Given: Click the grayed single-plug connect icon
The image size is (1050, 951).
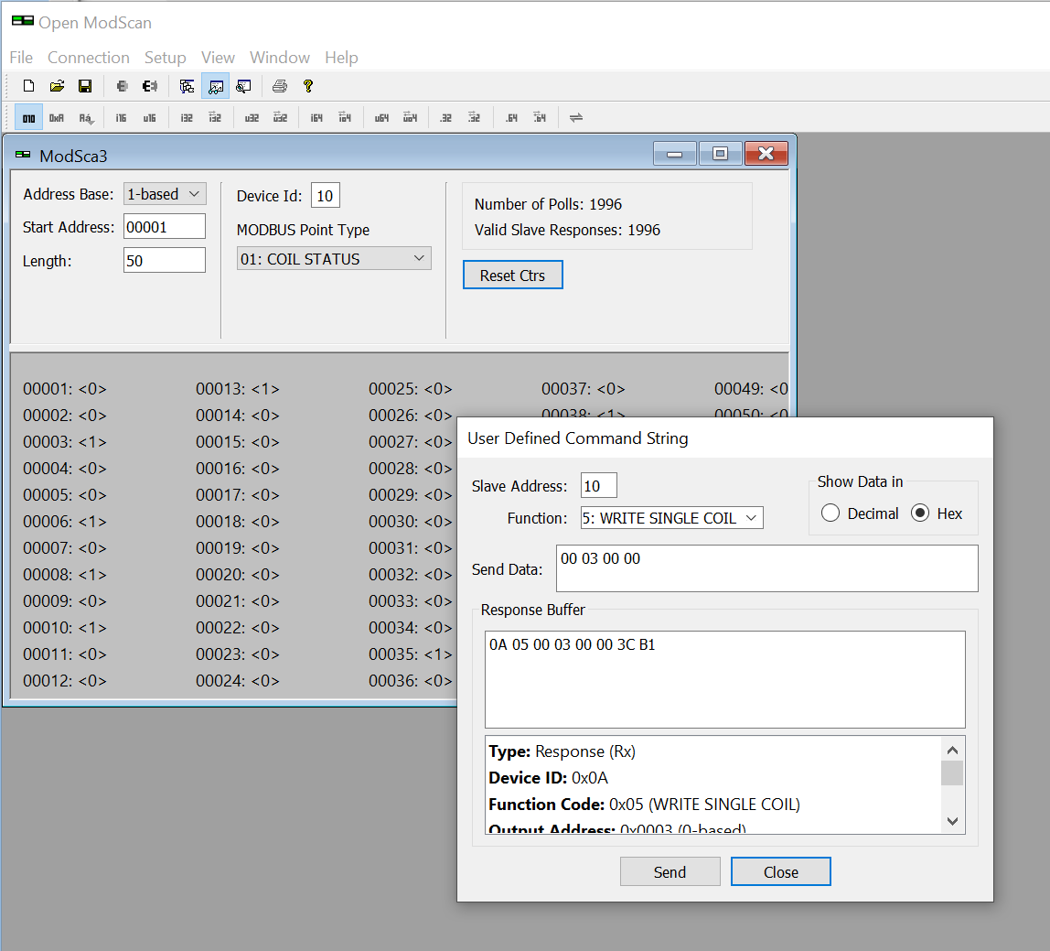Looking at the screenshot, I should point(122,86).
